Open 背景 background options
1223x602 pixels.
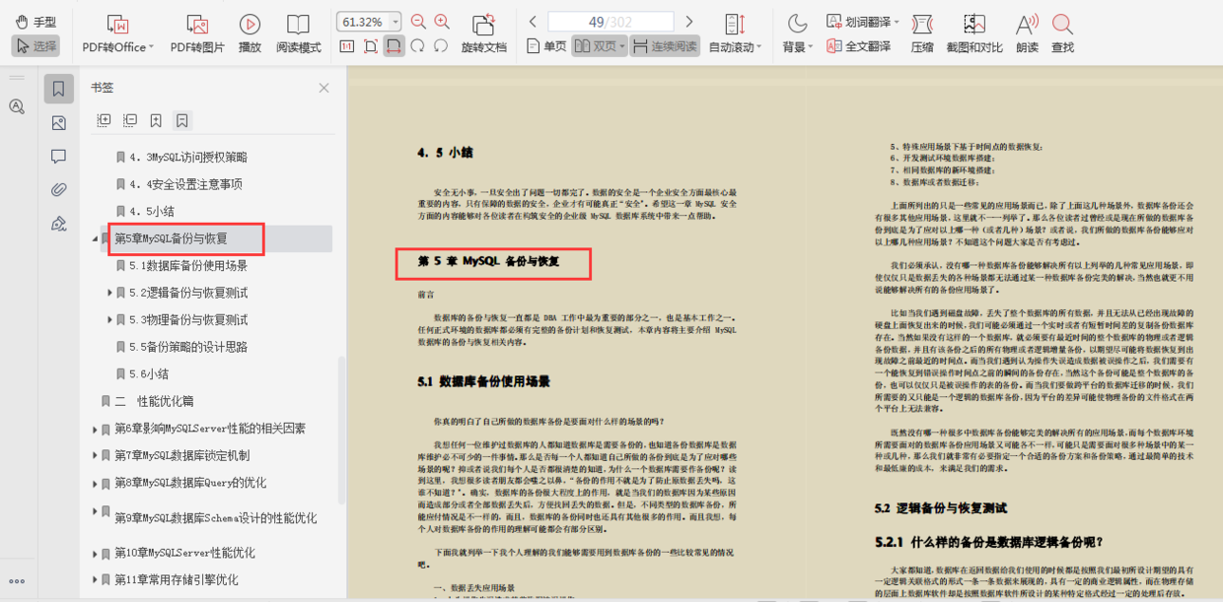pos(797,33)
